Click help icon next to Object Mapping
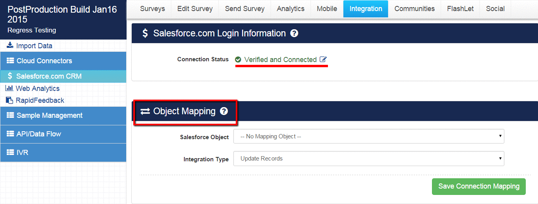Image resolution: width=538 pixels, height=204 pixels. tap(224, 111)
